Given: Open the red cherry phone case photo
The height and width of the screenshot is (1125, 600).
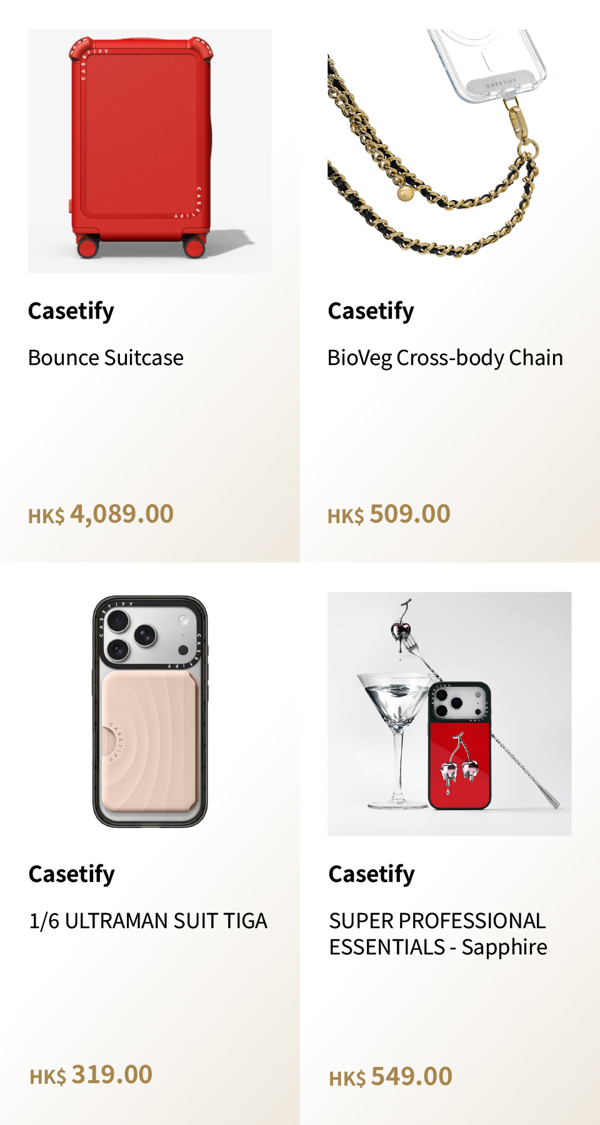Looking at the screenshot, I should pos(449,713).
